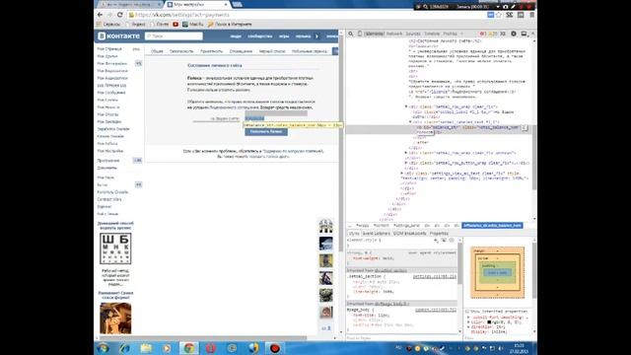Collapse the setbal_row_wrap clear_fix div node
This screenshot has width=631, height=355.
(406, 106)
